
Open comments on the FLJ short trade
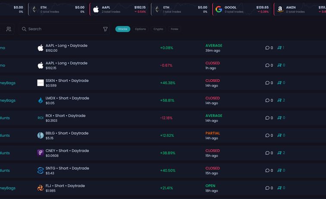tap(269, 188)
